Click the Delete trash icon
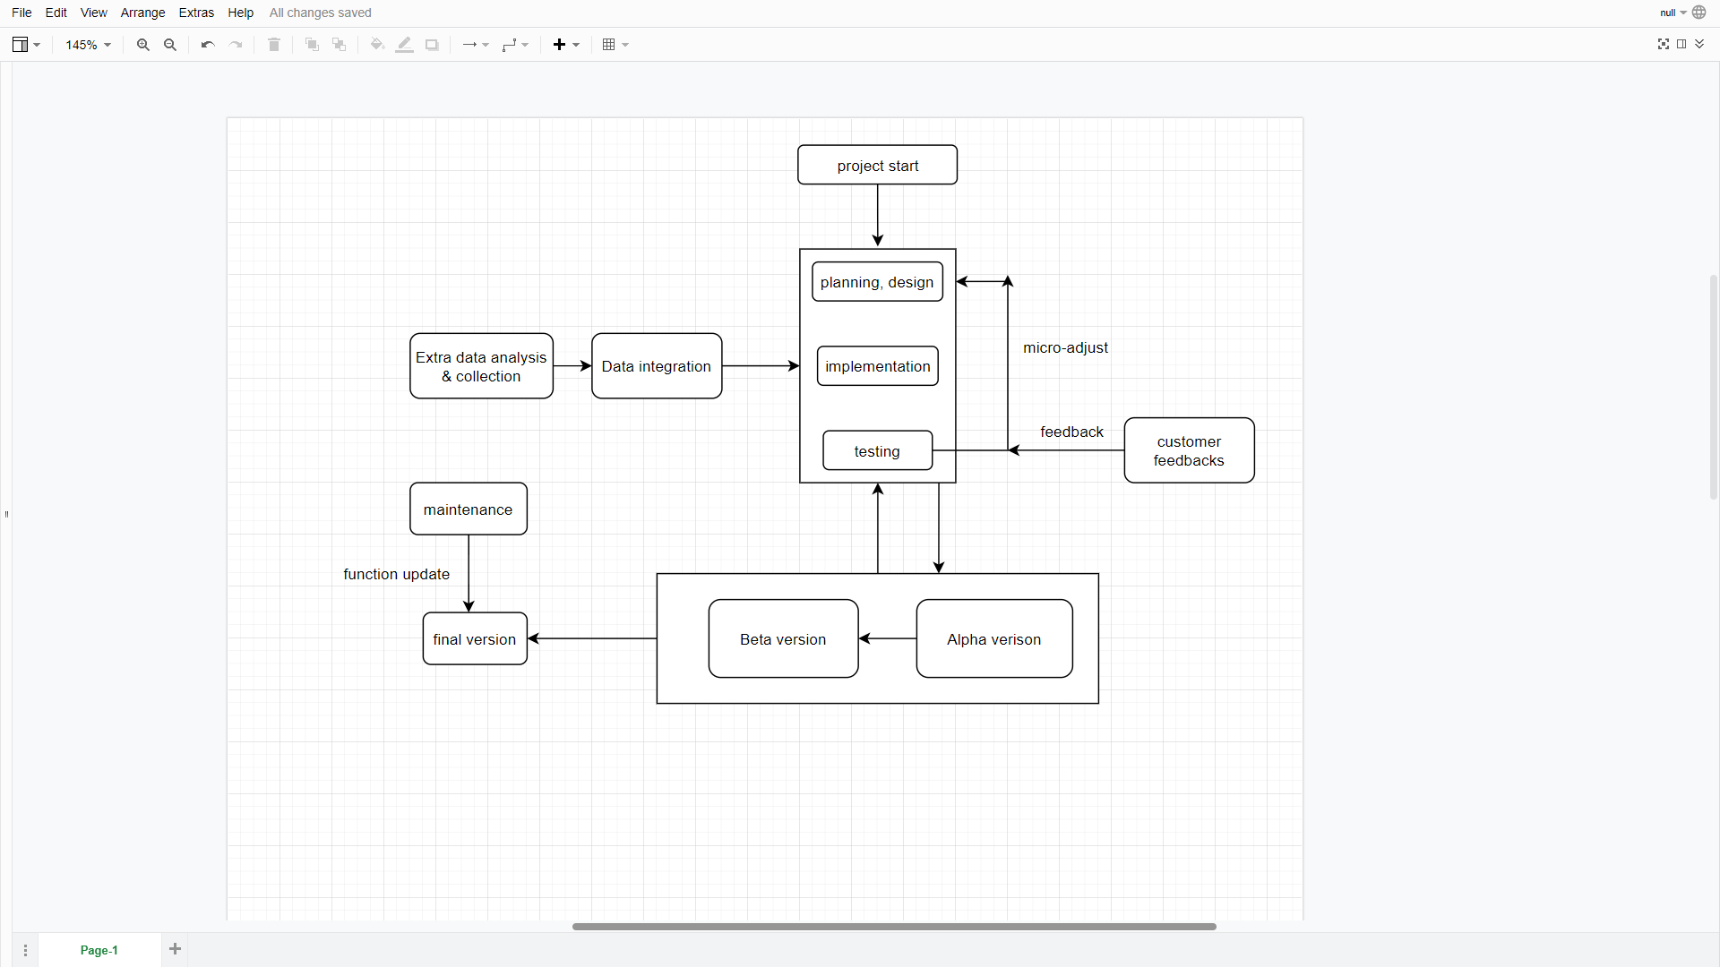Image resolution: width=1720 pixels, height=967 pixels. point(274,45)
